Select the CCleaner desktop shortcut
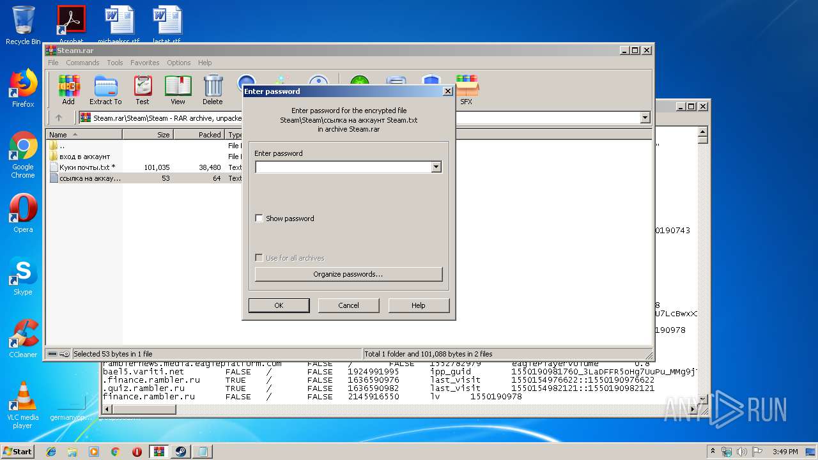 (x=23, y=339)
